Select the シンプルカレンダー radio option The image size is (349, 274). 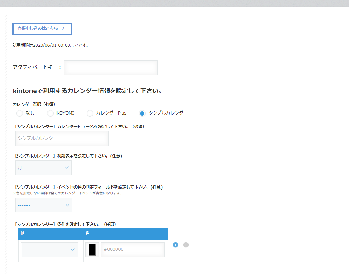click(x=142, y=113)
